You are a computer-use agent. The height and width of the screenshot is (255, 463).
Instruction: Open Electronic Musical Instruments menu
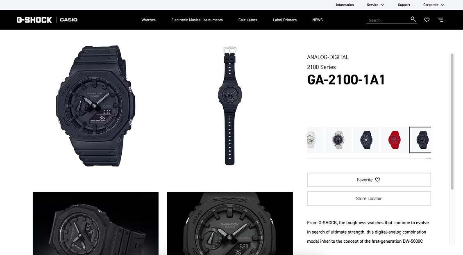click(x=197, y=20)
